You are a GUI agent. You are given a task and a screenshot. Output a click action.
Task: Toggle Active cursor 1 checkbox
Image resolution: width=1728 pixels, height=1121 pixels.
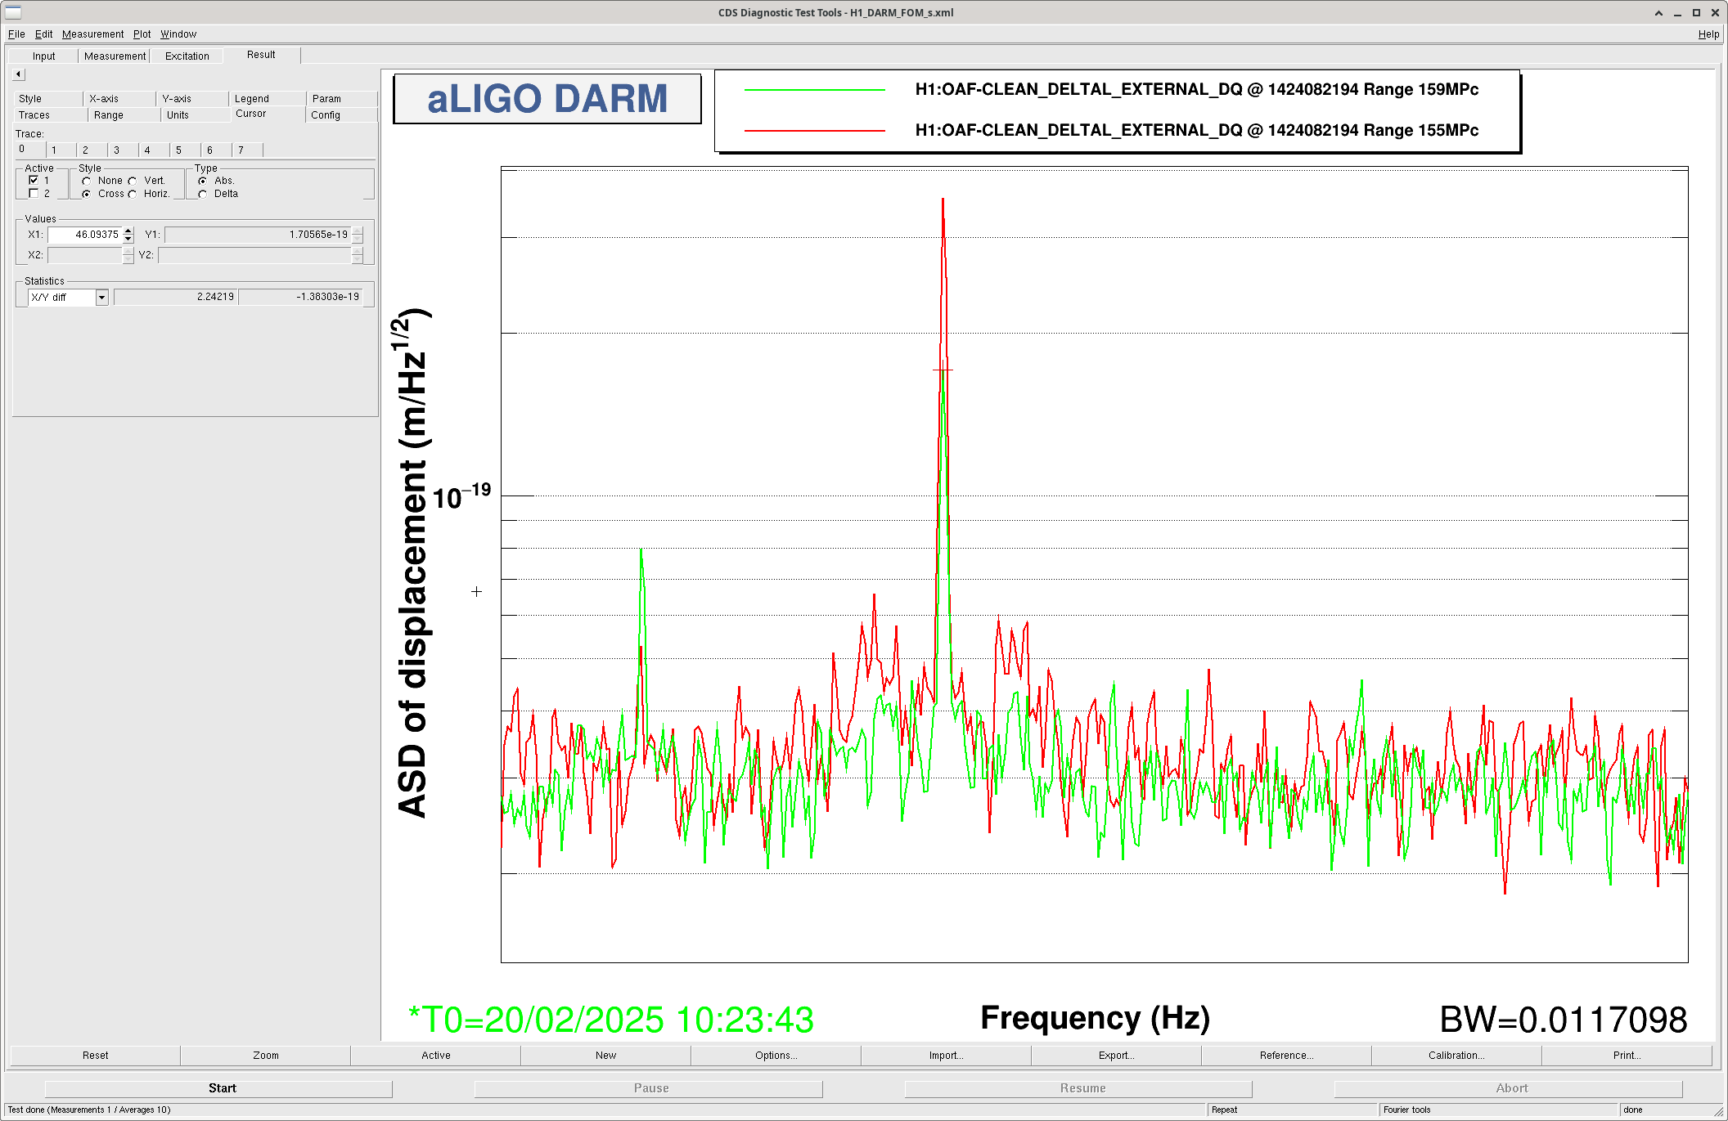(x=34, y=181)
